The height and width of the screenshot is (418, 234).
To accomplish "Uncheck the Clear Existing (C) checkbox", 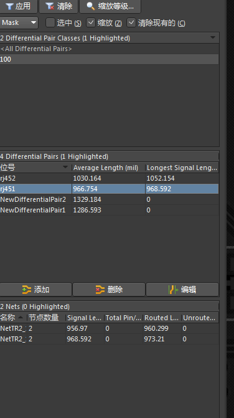I will pyautogui.click(x=131, y=22).
